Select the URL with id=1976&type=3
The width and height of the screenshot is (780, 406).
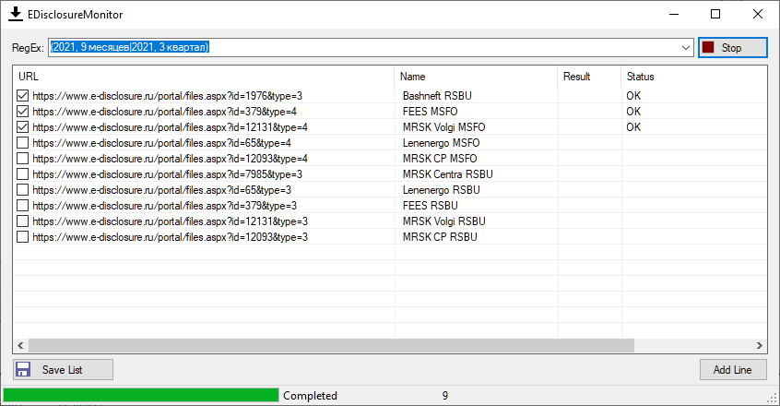tap(167, 96)
